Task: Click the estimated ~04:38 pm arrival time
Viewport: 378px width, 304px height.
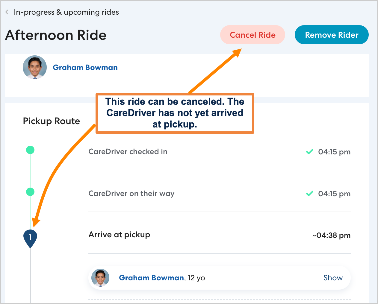Action: [x=331, y=235]
